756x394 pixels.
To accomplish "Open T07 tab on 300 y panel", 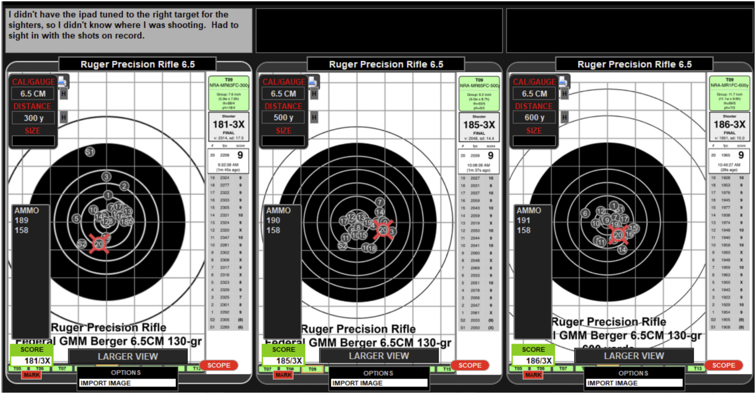I will (x=62, y=368).
